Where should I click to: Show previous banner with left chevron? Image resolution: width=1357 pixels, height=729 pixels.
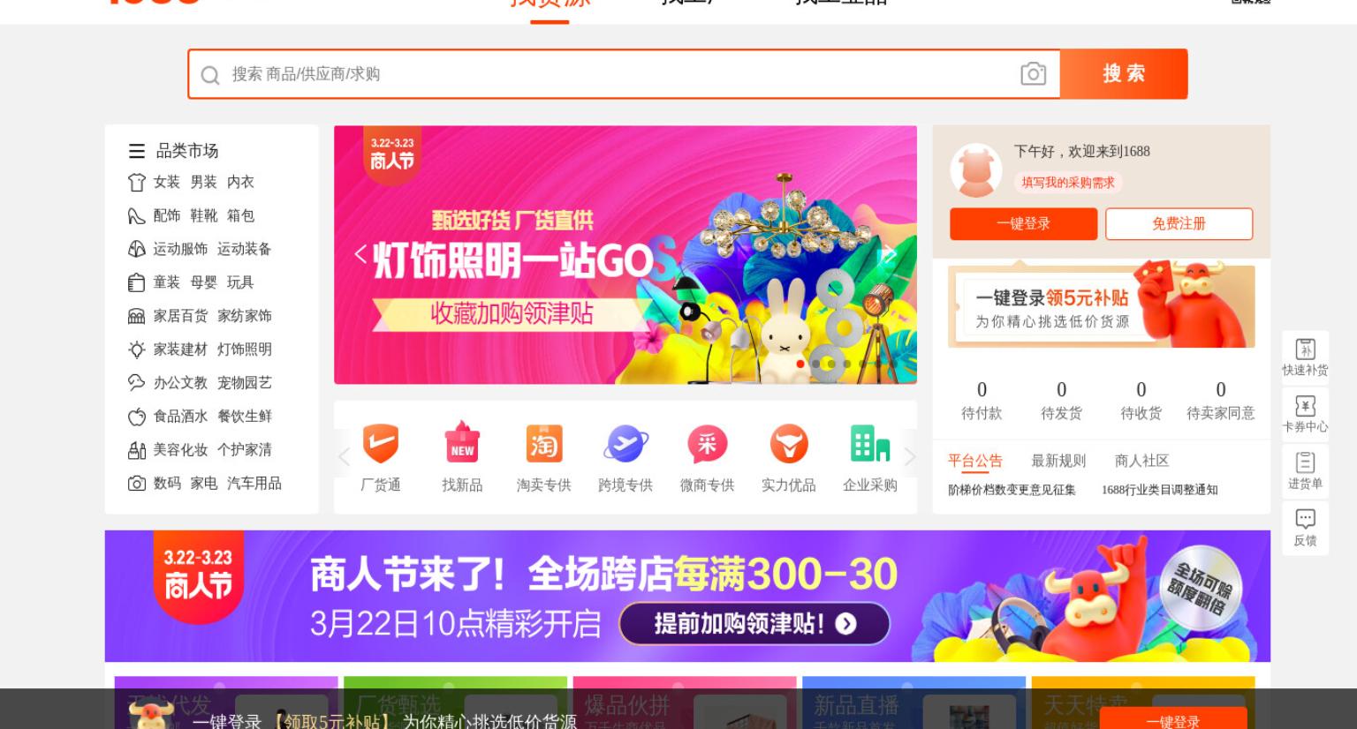(360, 255)
